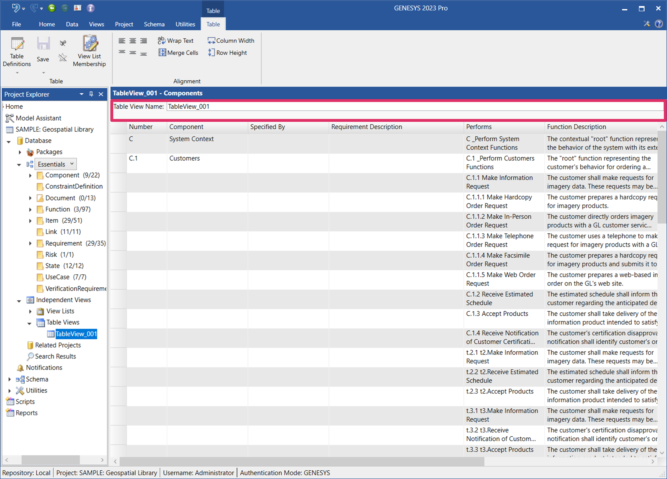Open the File menu
667x479 pixels.
coord(16,24)
